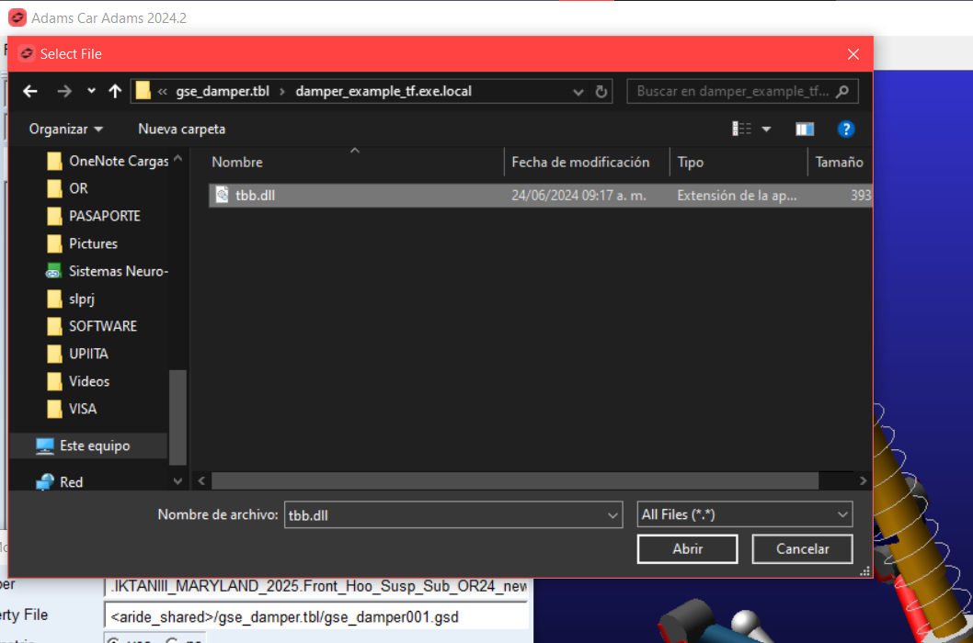Image resolution: width=973 pixels, height=643 pixels.
Task: Refresh the current folder view
Action: (x=601, y=92)
